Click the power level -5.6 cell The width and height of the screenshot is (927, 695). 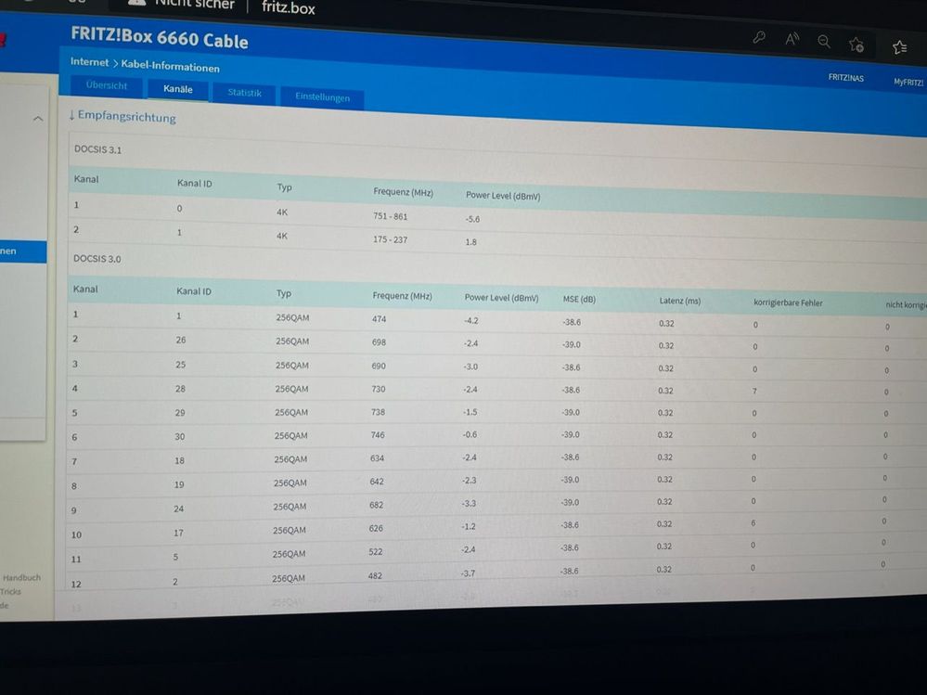tap(472, 219)
